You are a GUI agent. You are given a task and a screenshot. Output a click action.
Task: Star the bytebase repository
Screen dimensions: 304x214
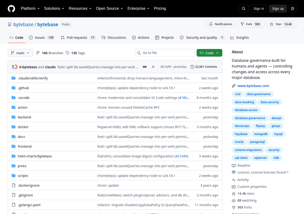281,24
